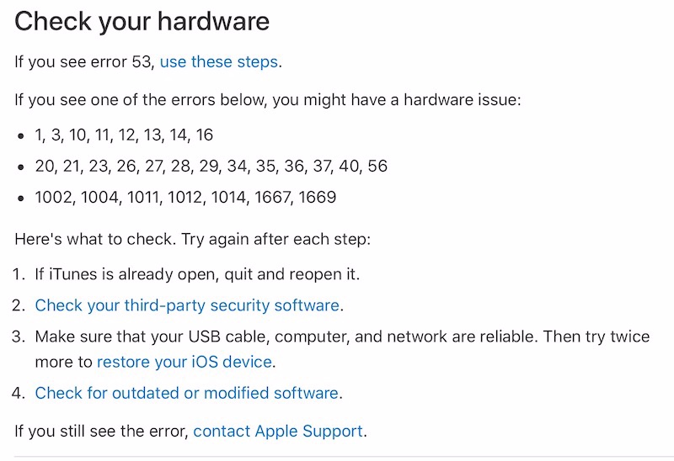Screen dimensions: 674x461
Task: Click error code 56 in the list
Action: [377, 166]
